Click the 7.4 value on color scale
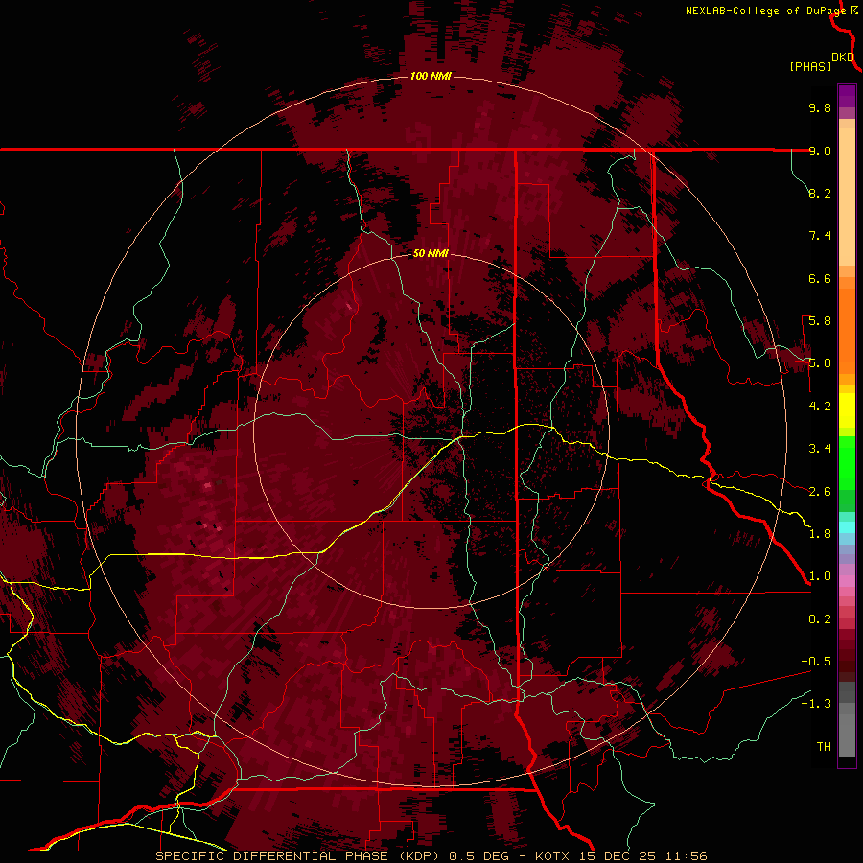The image size is (863, 863). pos(820,236)
